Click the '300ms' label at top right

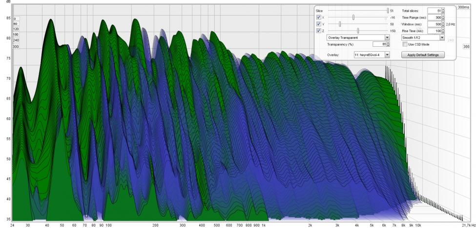tap(464, 7)
